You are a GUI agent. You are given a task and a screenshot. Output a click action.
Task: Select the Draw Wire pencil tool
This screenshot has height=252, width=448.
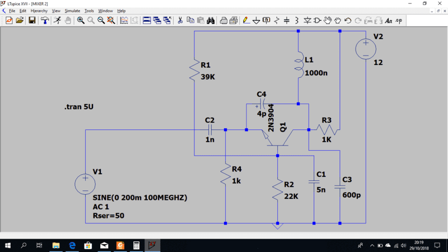[245, 21]
